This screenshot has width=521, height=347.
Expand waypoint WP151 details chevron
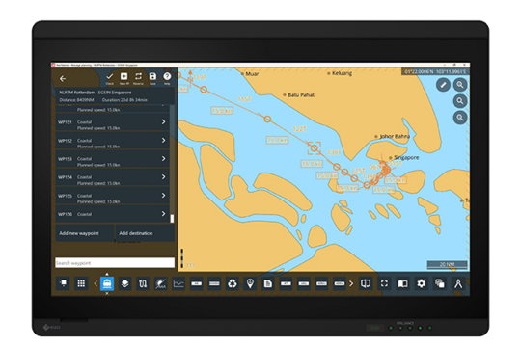click(x=163, y=121)
